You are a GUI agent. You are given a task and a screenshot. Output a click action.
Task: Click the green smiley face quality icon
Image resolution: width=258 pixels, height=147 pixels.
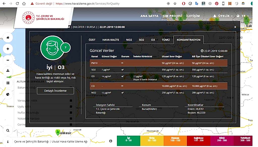52,48
